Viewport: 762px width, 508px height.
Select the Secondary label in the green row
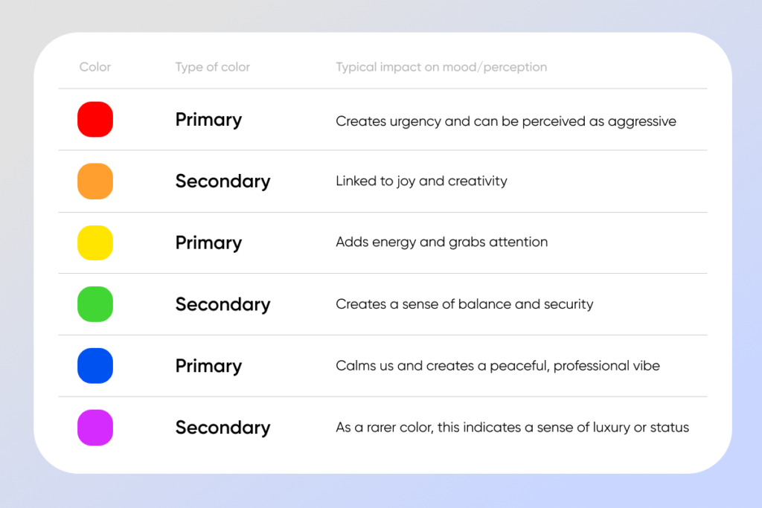pos(222,304)
